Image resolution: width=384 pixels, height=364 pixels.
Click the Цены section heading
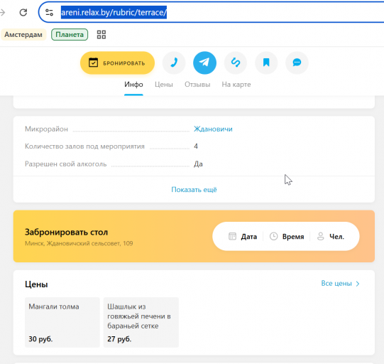[36, 284]
